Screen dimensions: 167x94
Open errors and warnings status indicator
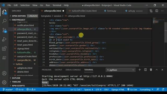tap(31, 90)
